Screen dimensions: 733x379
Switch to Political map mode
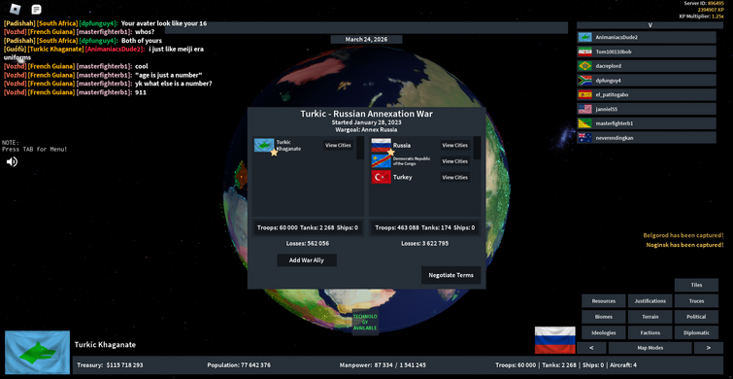[696, 317]
